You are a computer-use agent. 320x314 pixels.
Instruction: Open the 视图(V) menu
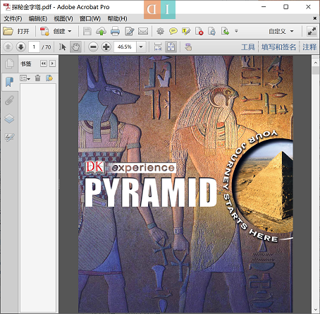(x=63, y=18)
